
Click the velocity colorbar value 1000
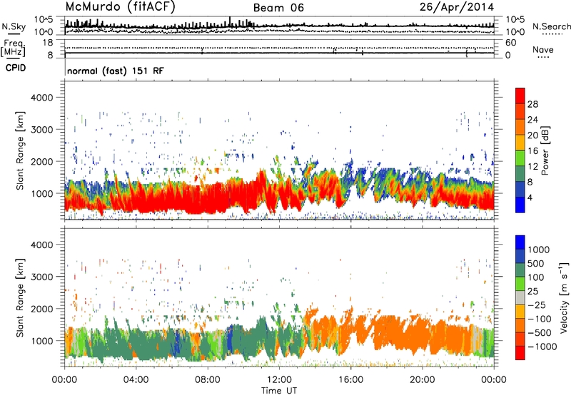(539, 250)
